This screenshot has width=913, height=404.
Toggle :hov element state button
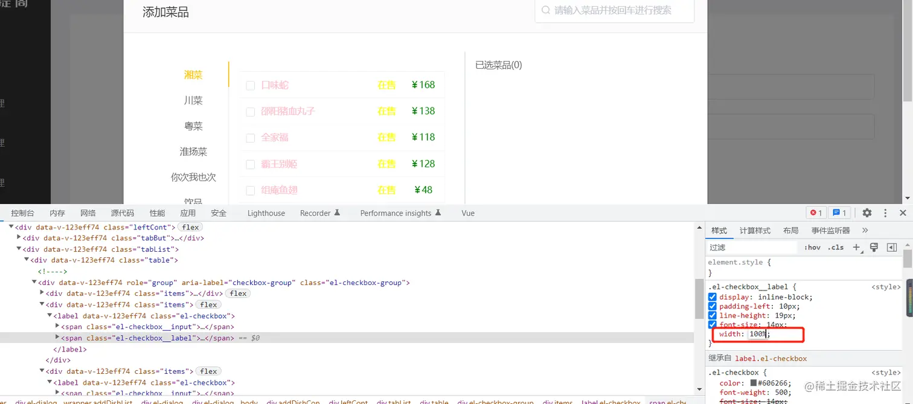[x=812, y=247]
